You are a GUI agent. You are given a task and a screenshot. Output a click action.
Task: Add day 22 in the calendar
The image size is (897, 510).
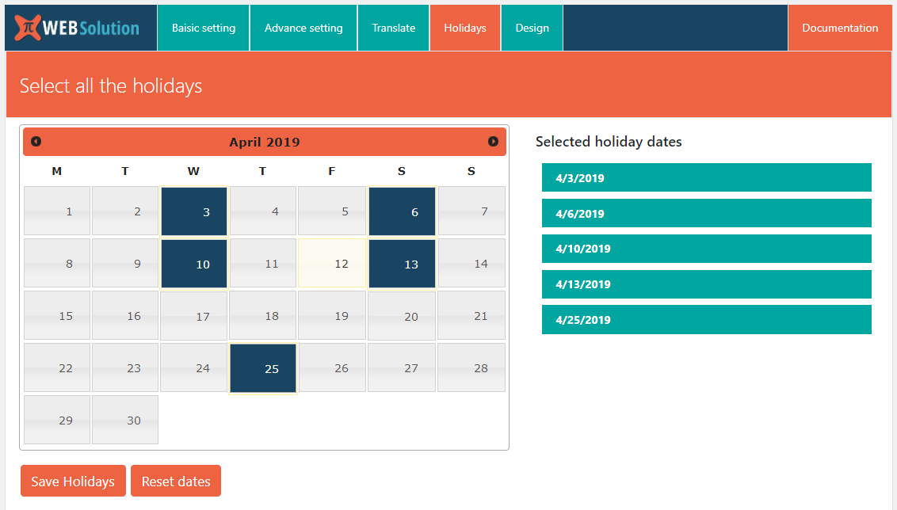click(57, 367)
